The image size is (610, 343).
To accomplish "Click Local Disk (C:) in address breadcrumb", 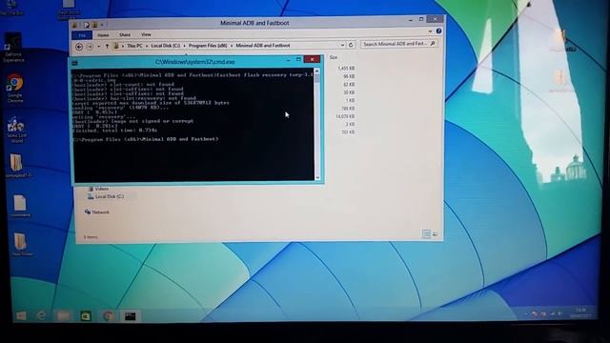I will [x=166, y=46].
